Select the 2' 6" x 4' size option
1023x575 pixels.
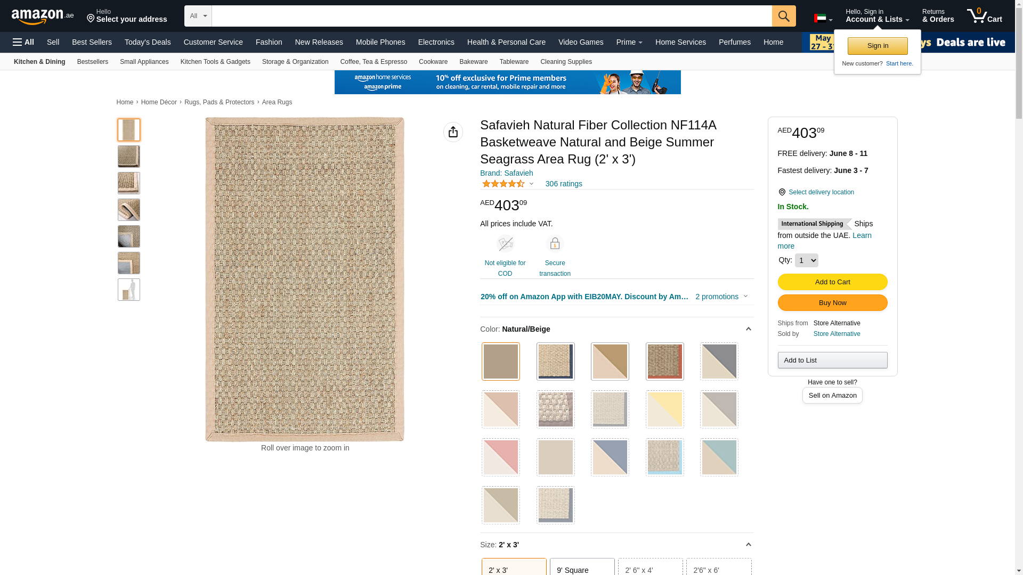tap(650, 569)
